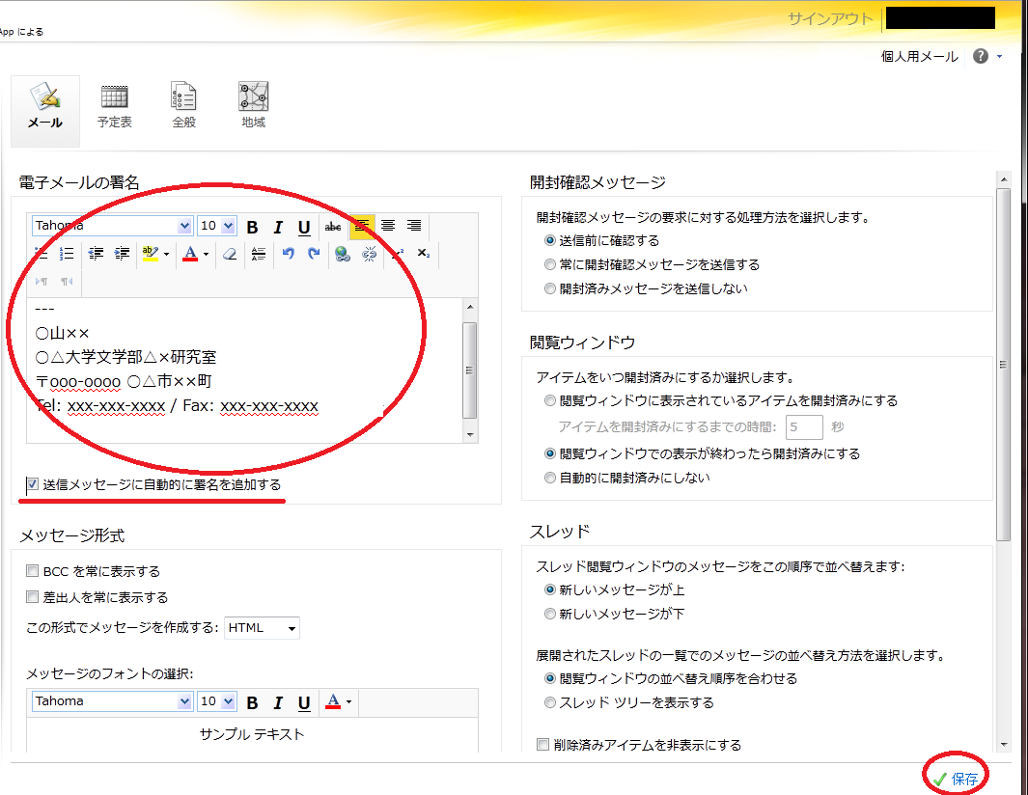Select スレッド ツリーを表示する option
This screenshot has width=1028, height=795.
550,702
